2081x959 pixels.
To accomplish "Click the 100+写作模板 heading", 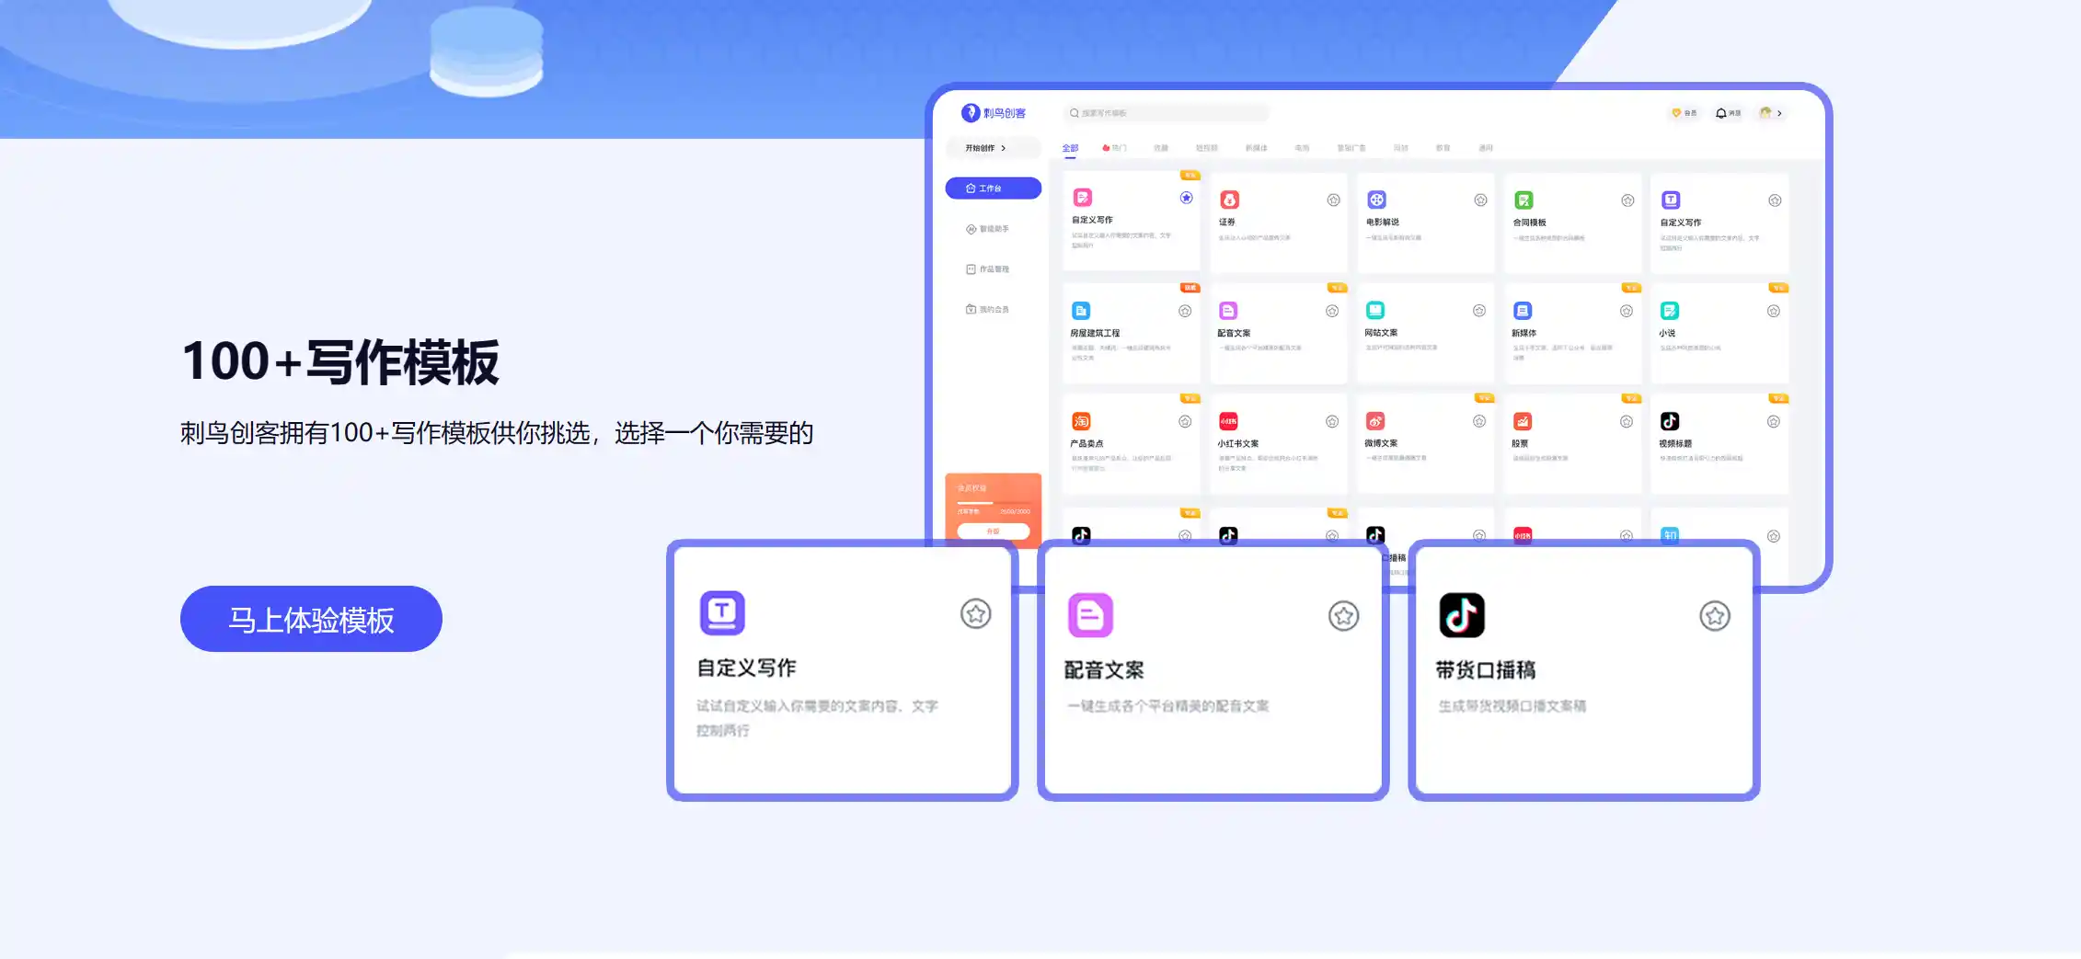I will tap(340, 362).
